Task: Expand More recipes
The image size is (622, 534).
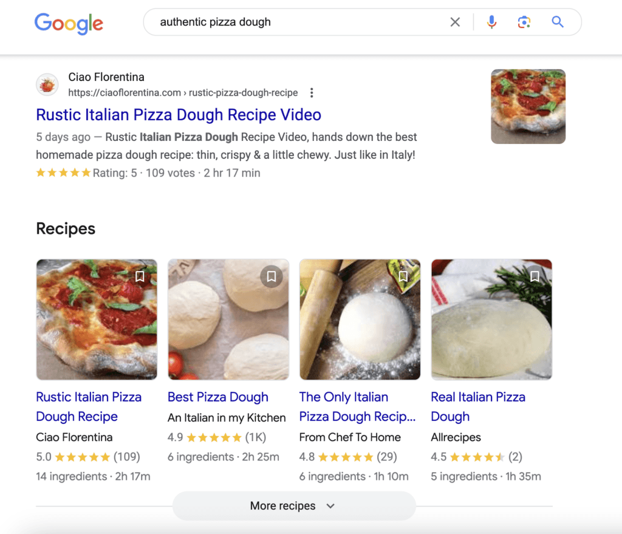Action: click(294, 506)
